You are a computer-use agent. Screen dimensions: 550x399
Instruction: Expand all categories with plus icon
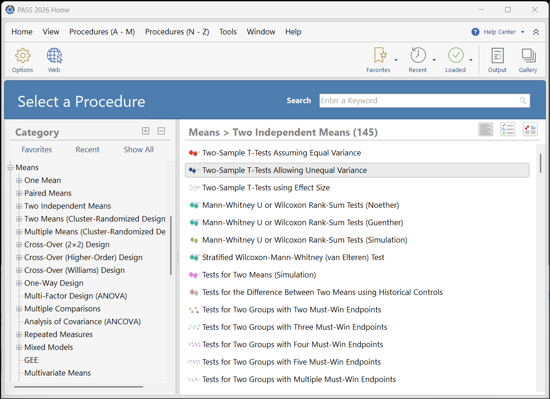(146, 131)
